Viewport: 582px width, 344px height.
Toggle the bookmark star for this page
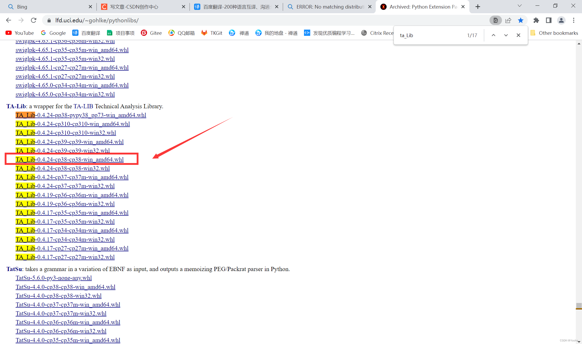pyautogui.click(x=521, y=20)
